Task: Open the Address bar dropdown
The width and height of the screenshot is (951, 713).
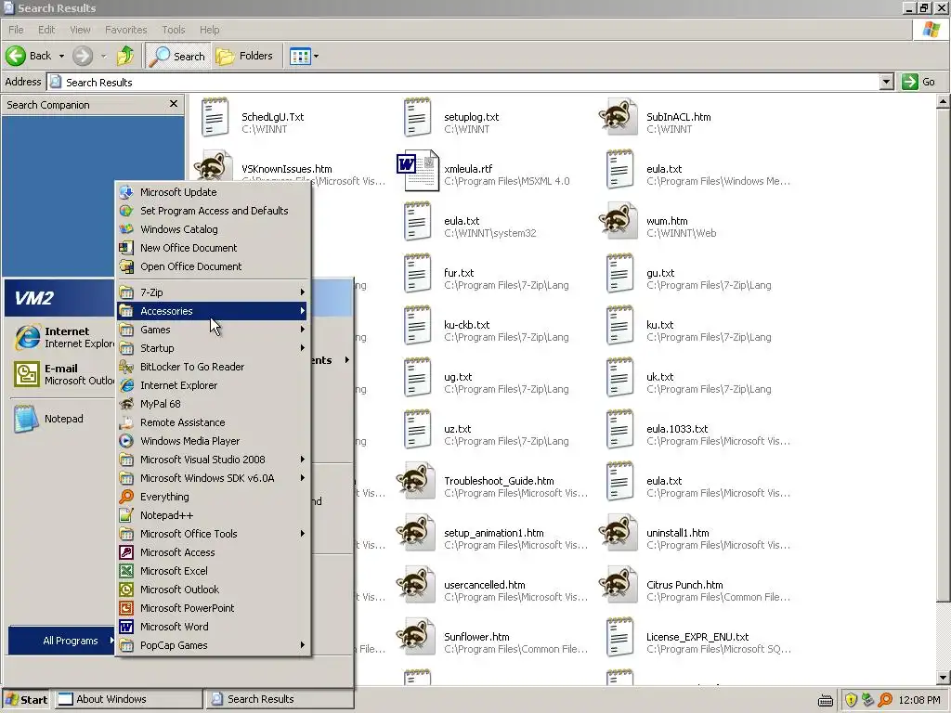Action: (x=886, y=82)
